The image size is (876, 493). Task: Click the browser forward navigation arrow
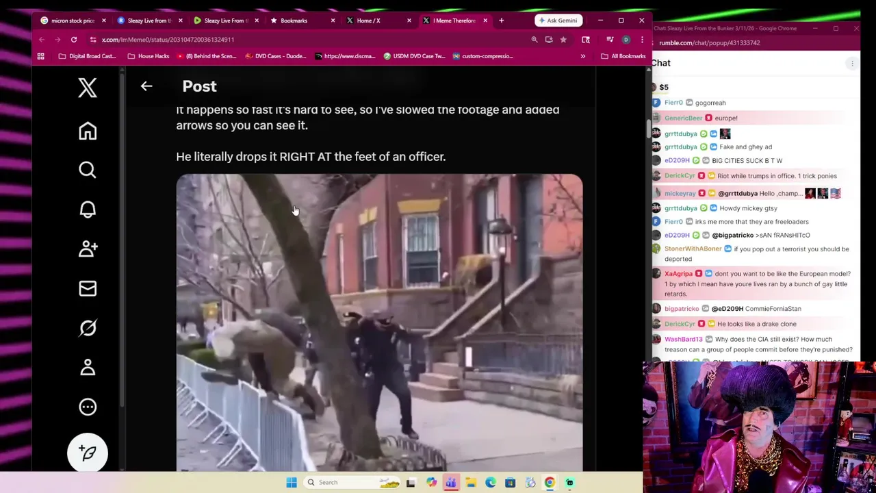click(57, 40)
